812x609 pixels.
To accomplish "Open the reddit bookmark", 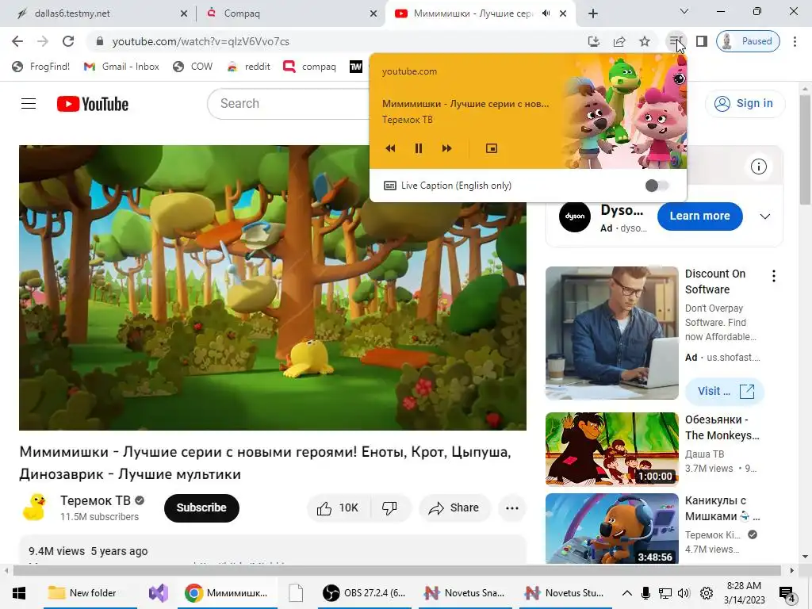I will (249, 67).
